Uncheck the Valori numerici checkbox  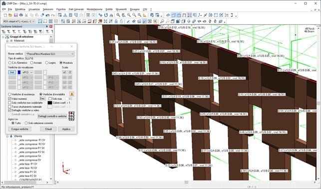pyautogui.click(x=9, y=99)
